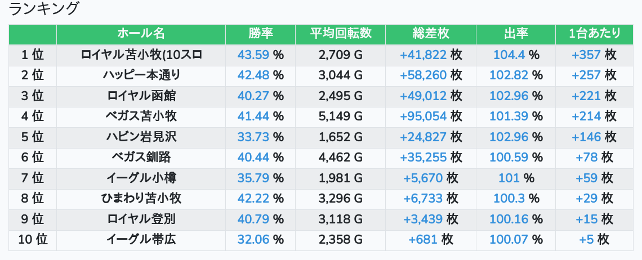Select イーグル小樽 hall name
The image size is (642, 260).
click(x=141, y=178)
